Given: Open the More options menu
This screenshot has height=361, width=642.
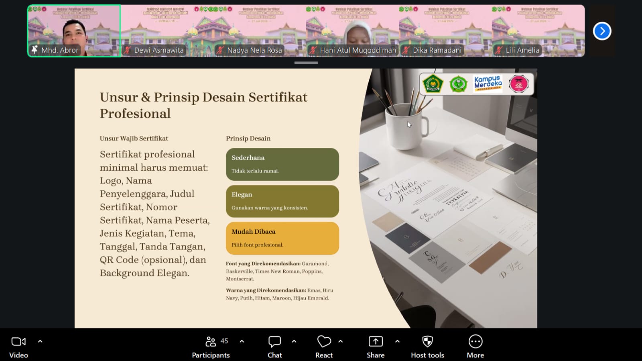Looking at the screenshot, I should point(475,347).
